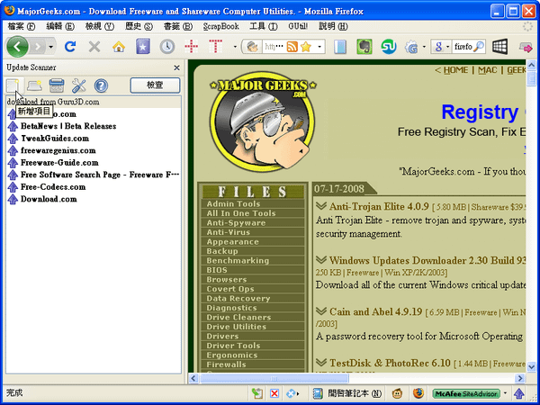Image resolution: width=540 pixels, height=405 pixels.
Task: Click the StumbleUpon toolbar icon
Action: (x=389, y=47)
